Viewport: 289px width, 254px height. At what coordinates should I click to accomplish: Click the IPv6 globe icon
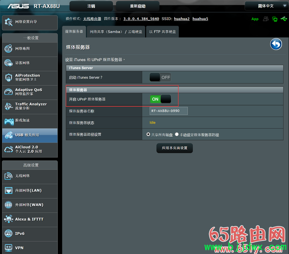8,233
